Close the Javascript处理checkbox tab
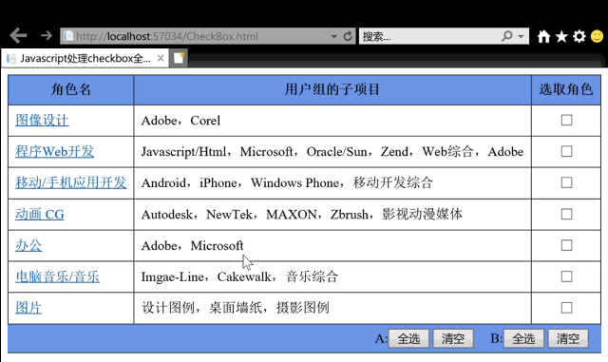Viewport: 608px width, 362px height. pos(161,59)
